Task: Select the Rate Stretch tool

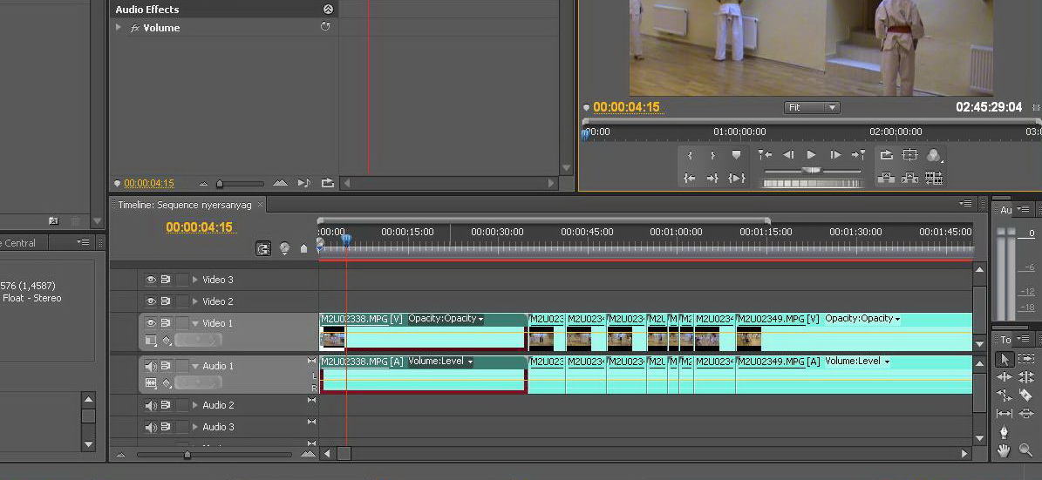Action: pyautogui.click(x=1005, y=395)
